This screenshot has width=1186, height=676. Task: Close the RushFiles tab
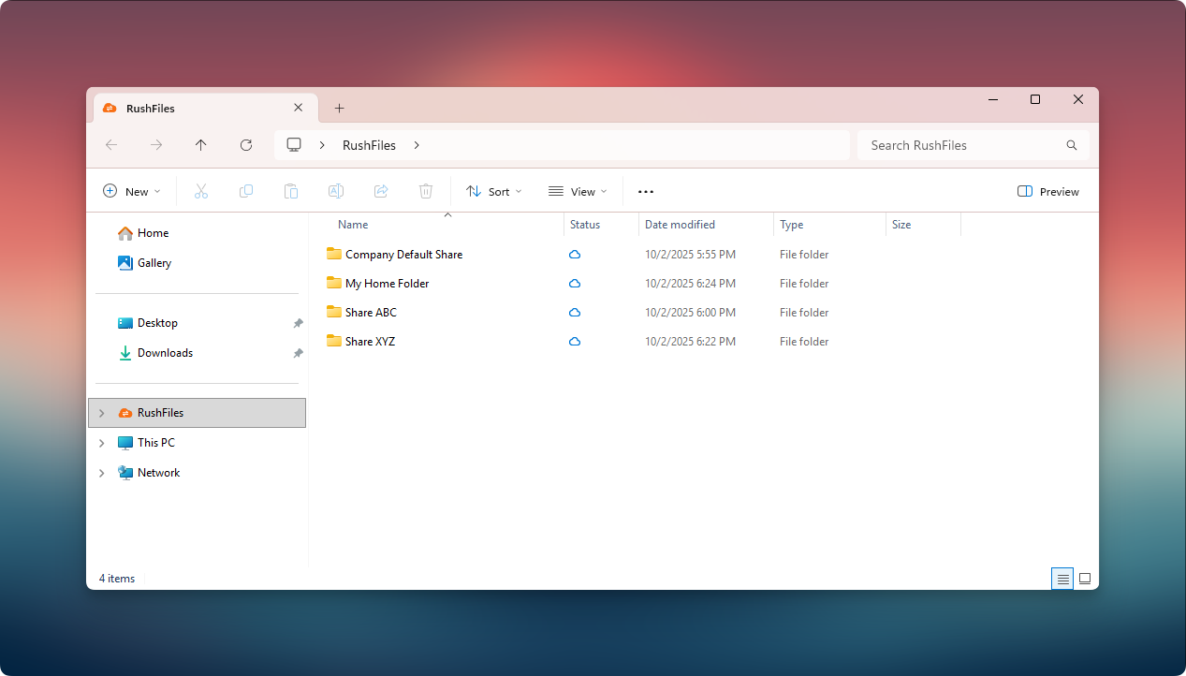[299, 108]
